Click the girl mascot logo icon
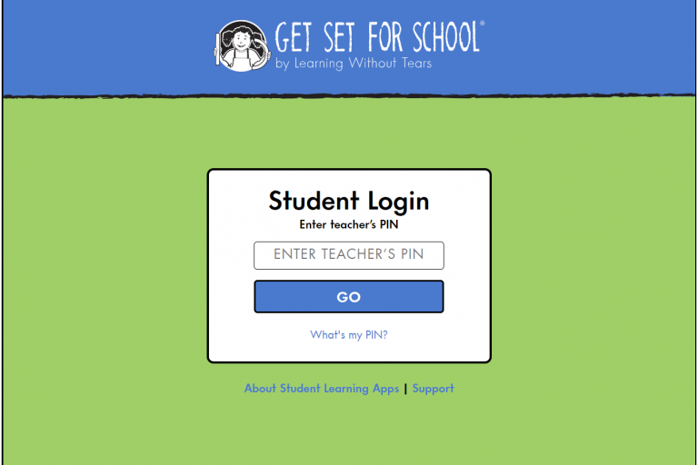 pyautogui.click(x=242, y=45)
